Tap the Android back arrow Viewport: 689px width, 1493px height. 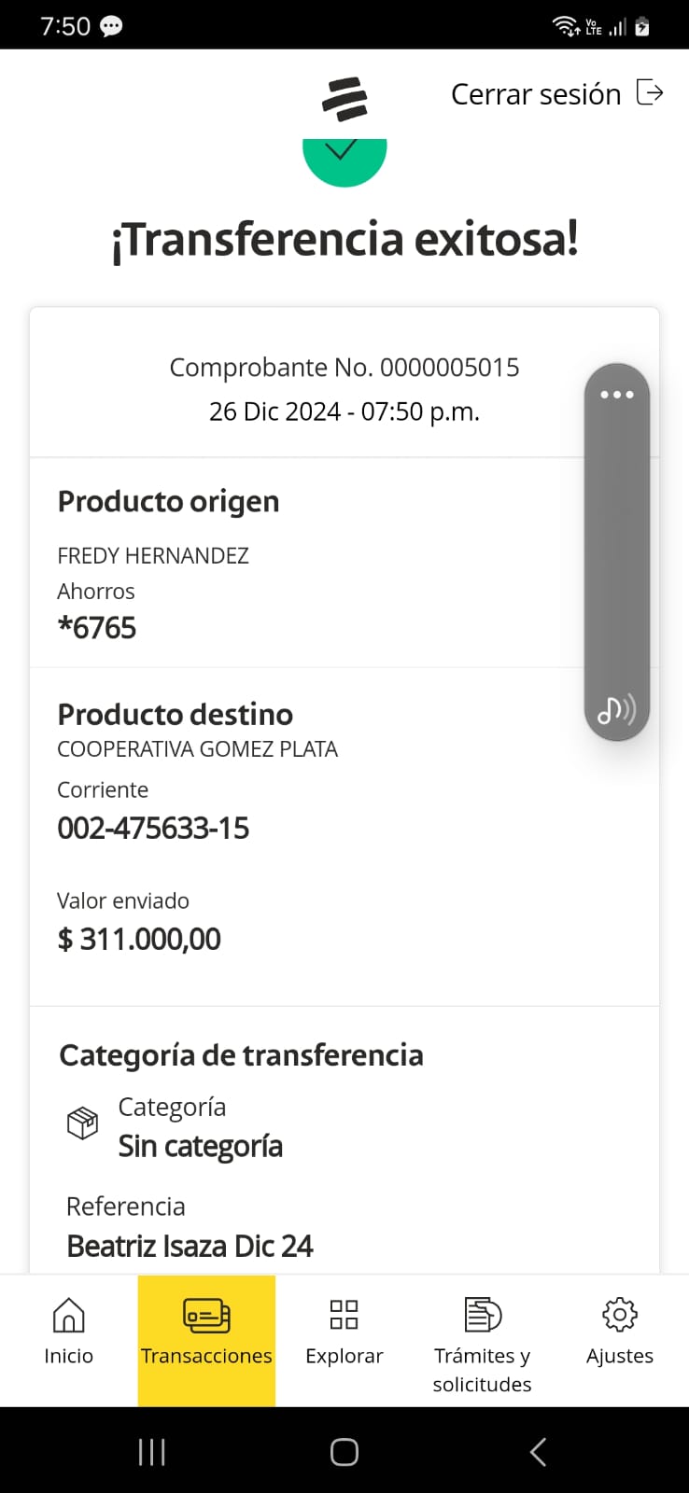point(538,1452)
